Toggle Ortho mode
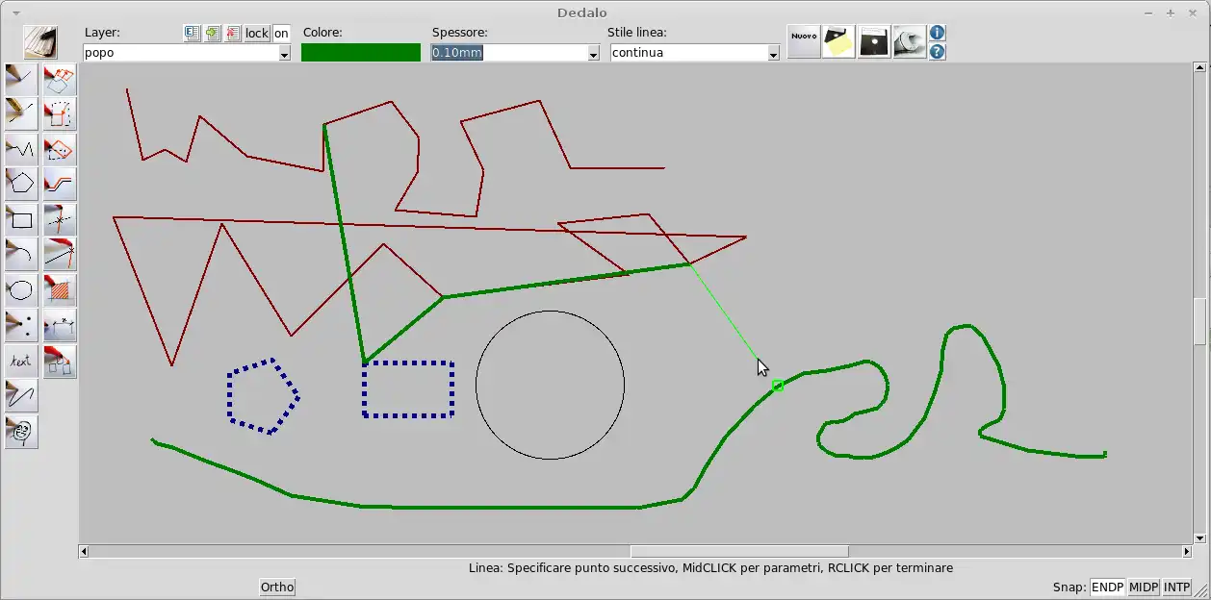The image size is (1211, 600). [277, 587]
